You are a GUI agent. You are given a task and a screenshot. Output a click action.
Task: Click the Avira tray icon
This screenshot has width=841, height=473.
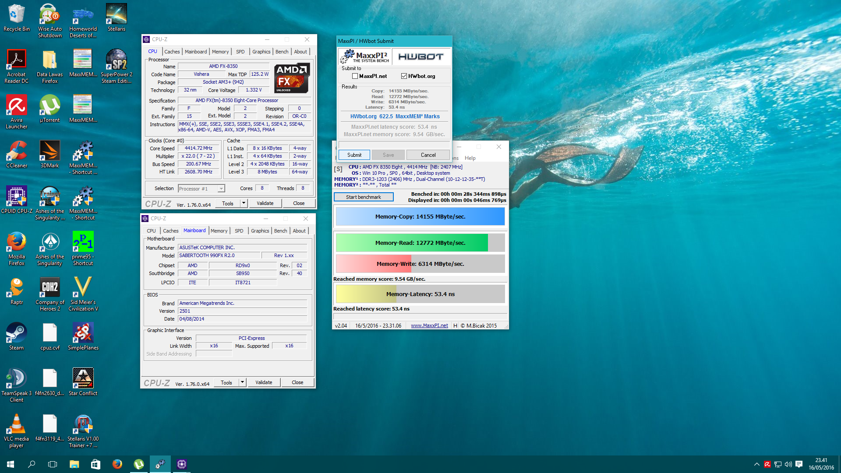[x=767, y=464]
